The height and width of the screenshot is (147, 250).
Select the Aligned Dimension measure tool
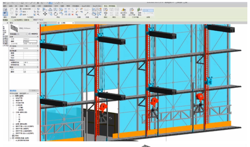86,9
